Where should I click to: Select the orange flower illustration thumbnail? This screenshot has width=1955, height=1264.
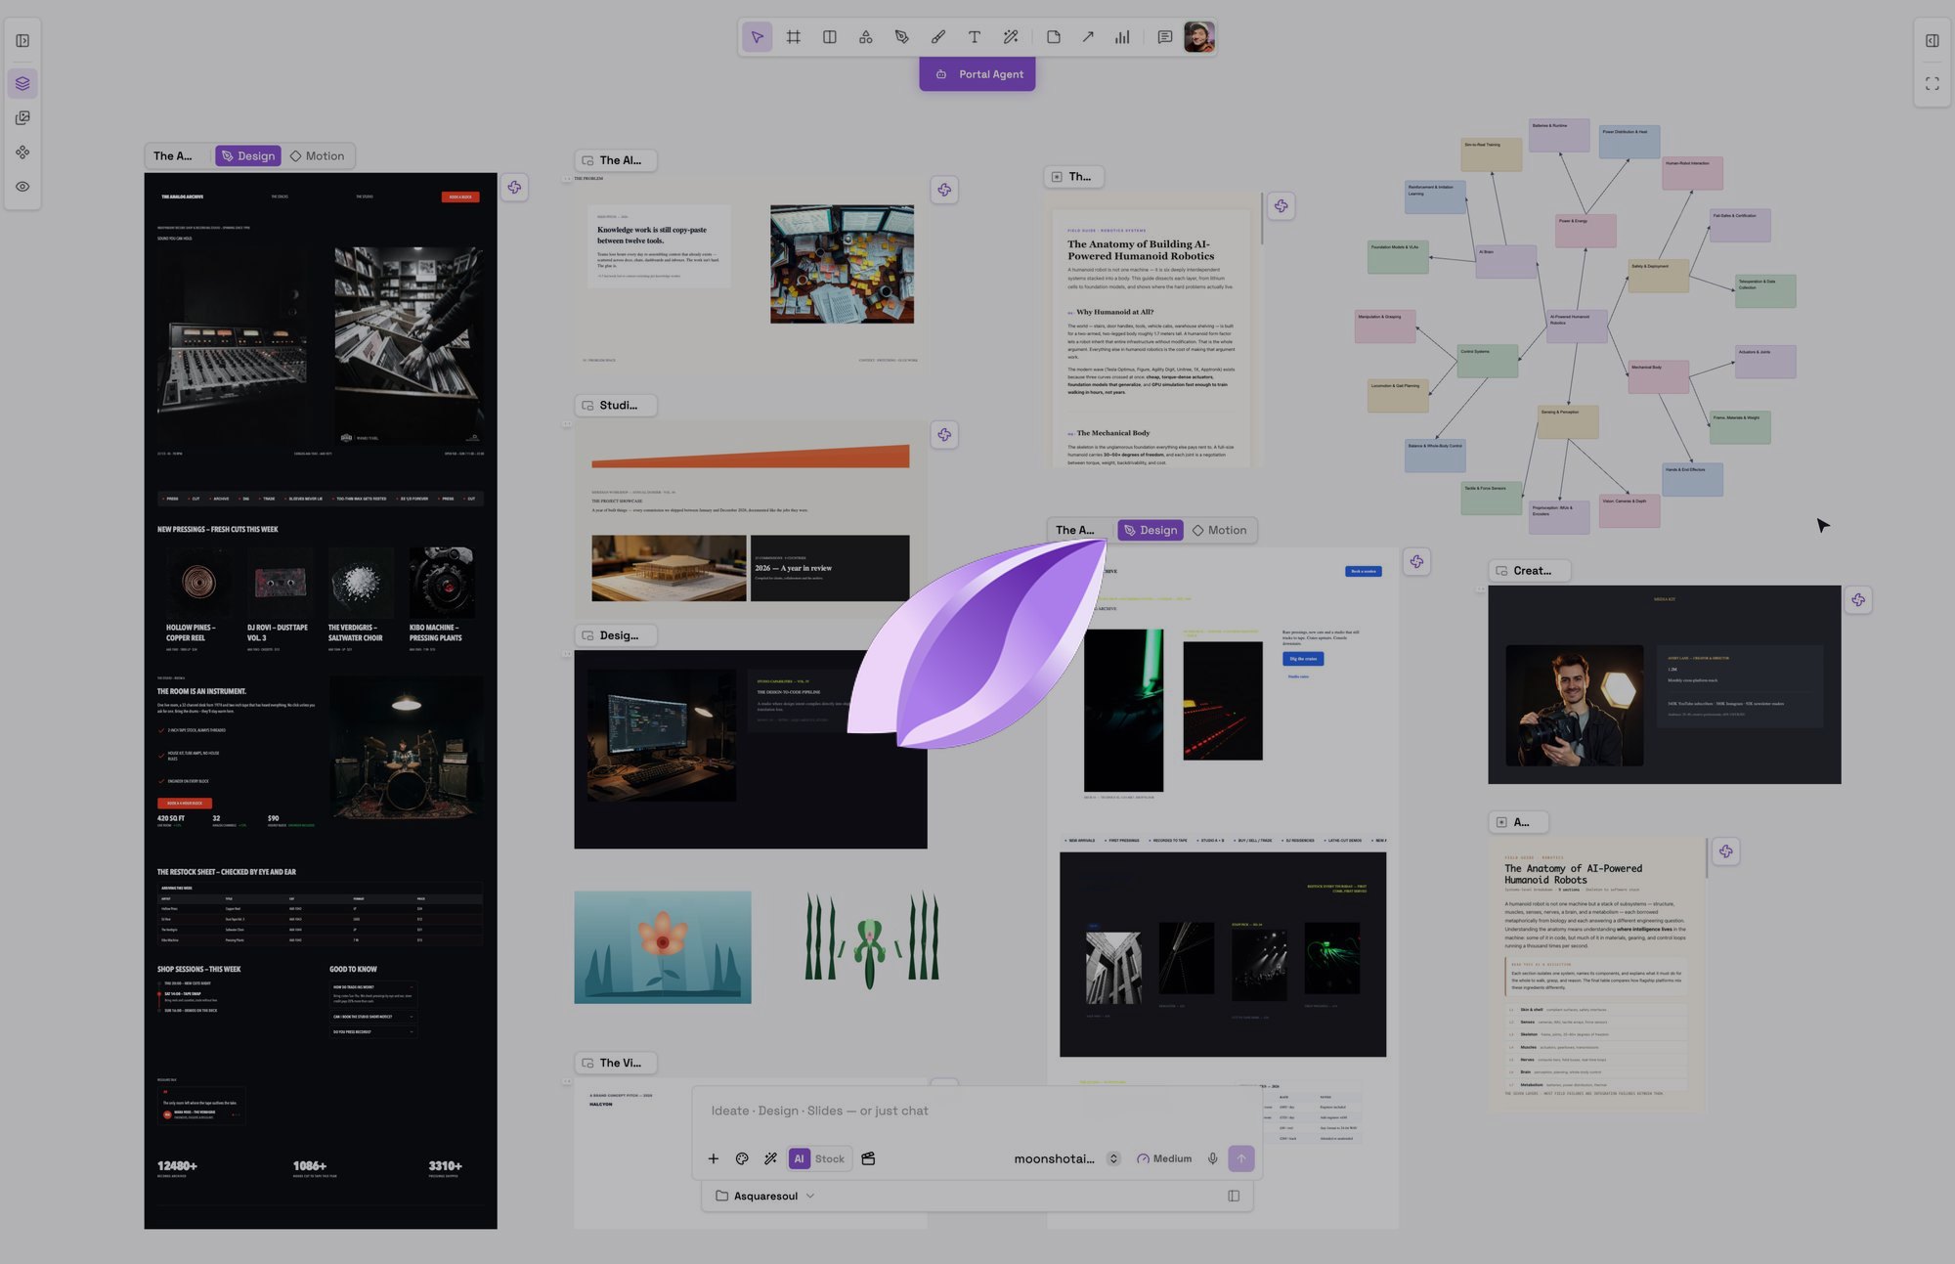(x=663, y=947)
